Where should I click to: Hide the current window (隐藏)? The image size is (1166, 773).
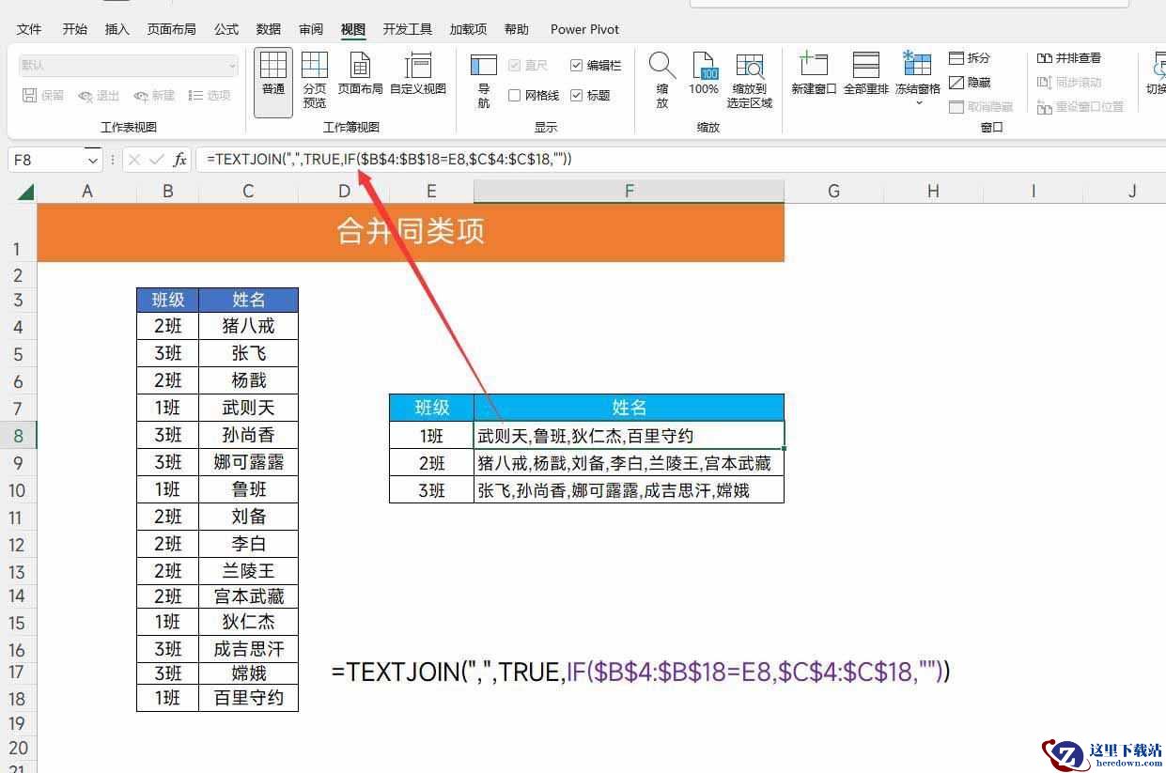[970, 83]
